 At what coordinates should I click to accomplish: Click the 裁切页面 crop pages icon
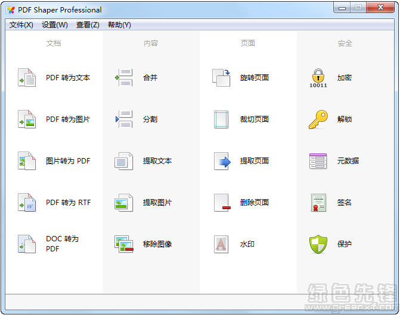tap(221, 119)
